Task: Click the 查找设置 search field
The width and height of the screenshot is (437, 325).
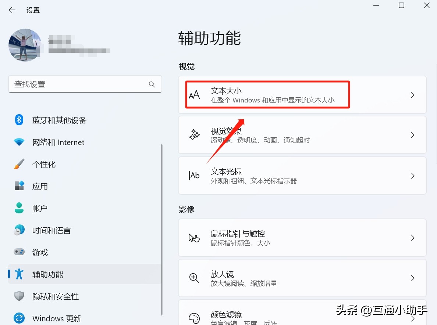Action: pyautogui.click(x=85, y=84)
